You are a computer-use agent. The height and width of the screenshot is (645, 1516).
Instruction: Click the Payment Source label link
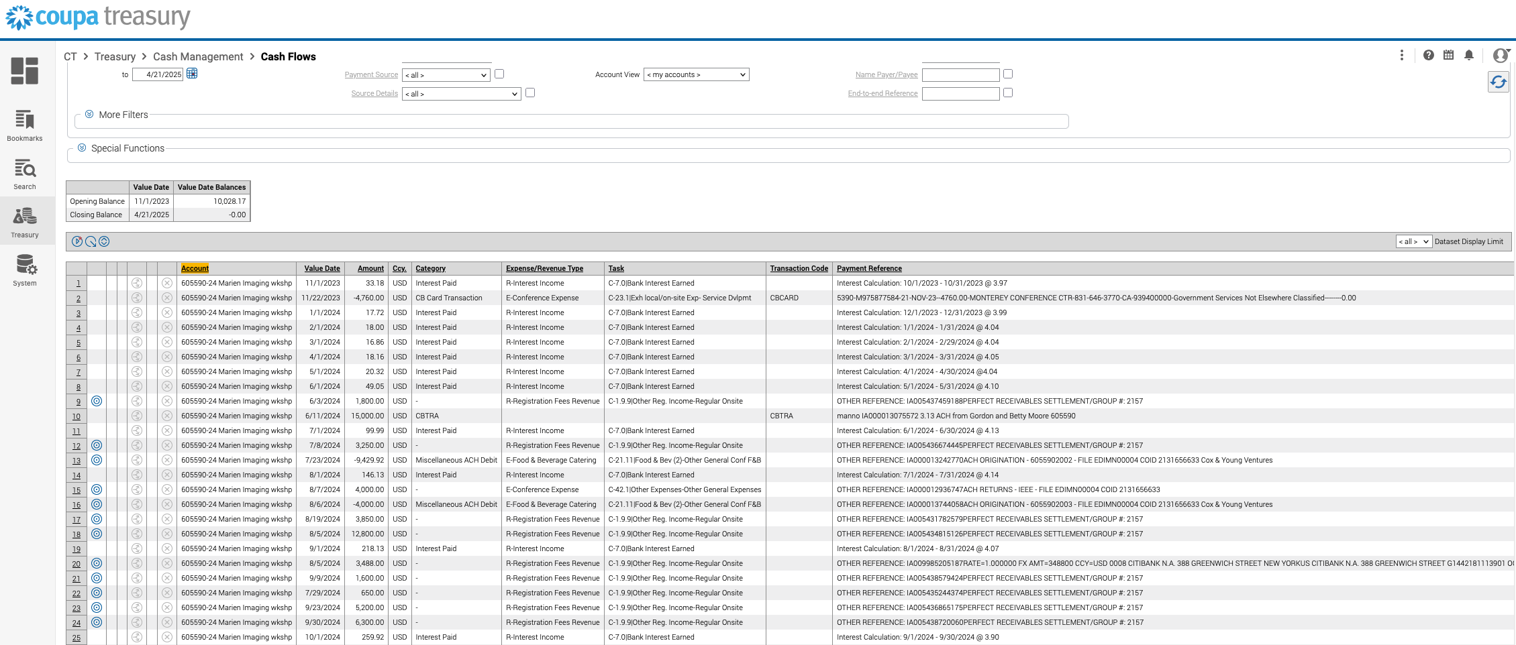pyautogui.click(x=371, y=74)
